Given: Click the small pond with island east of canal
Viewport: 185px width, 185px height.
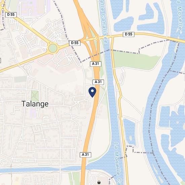Looking at the screenshot, I should (x=130, y=132).
